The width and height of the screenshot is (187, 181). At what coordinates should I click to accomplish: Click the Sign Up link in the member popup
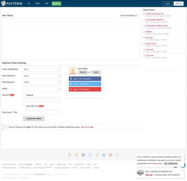(149, 175)
